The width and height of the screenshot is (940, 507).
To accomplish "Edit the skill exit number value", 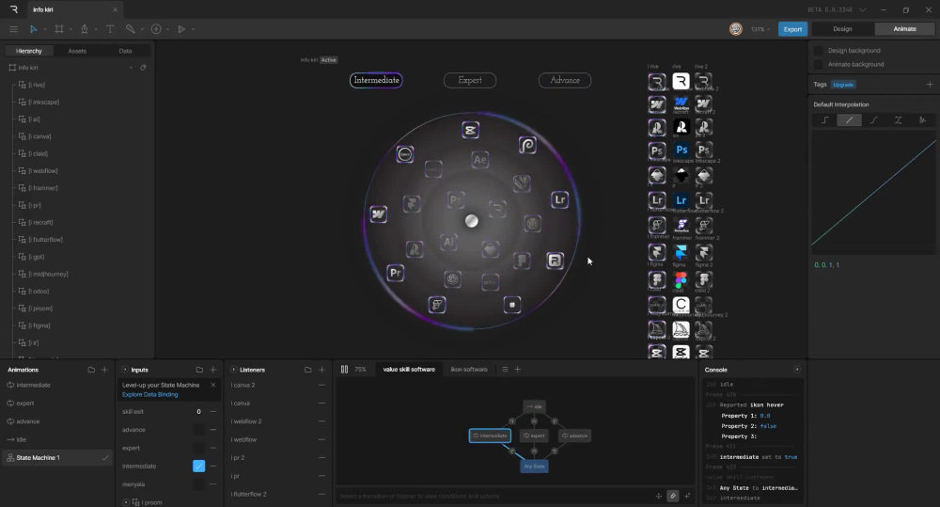I will point(198,412).
